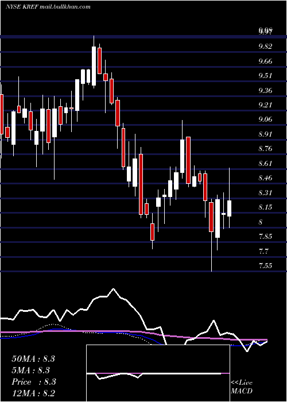Select the 7.7 price axis label
Image resolution: width=287 pixels, height=402 pixels.
(x=263, y=251)
